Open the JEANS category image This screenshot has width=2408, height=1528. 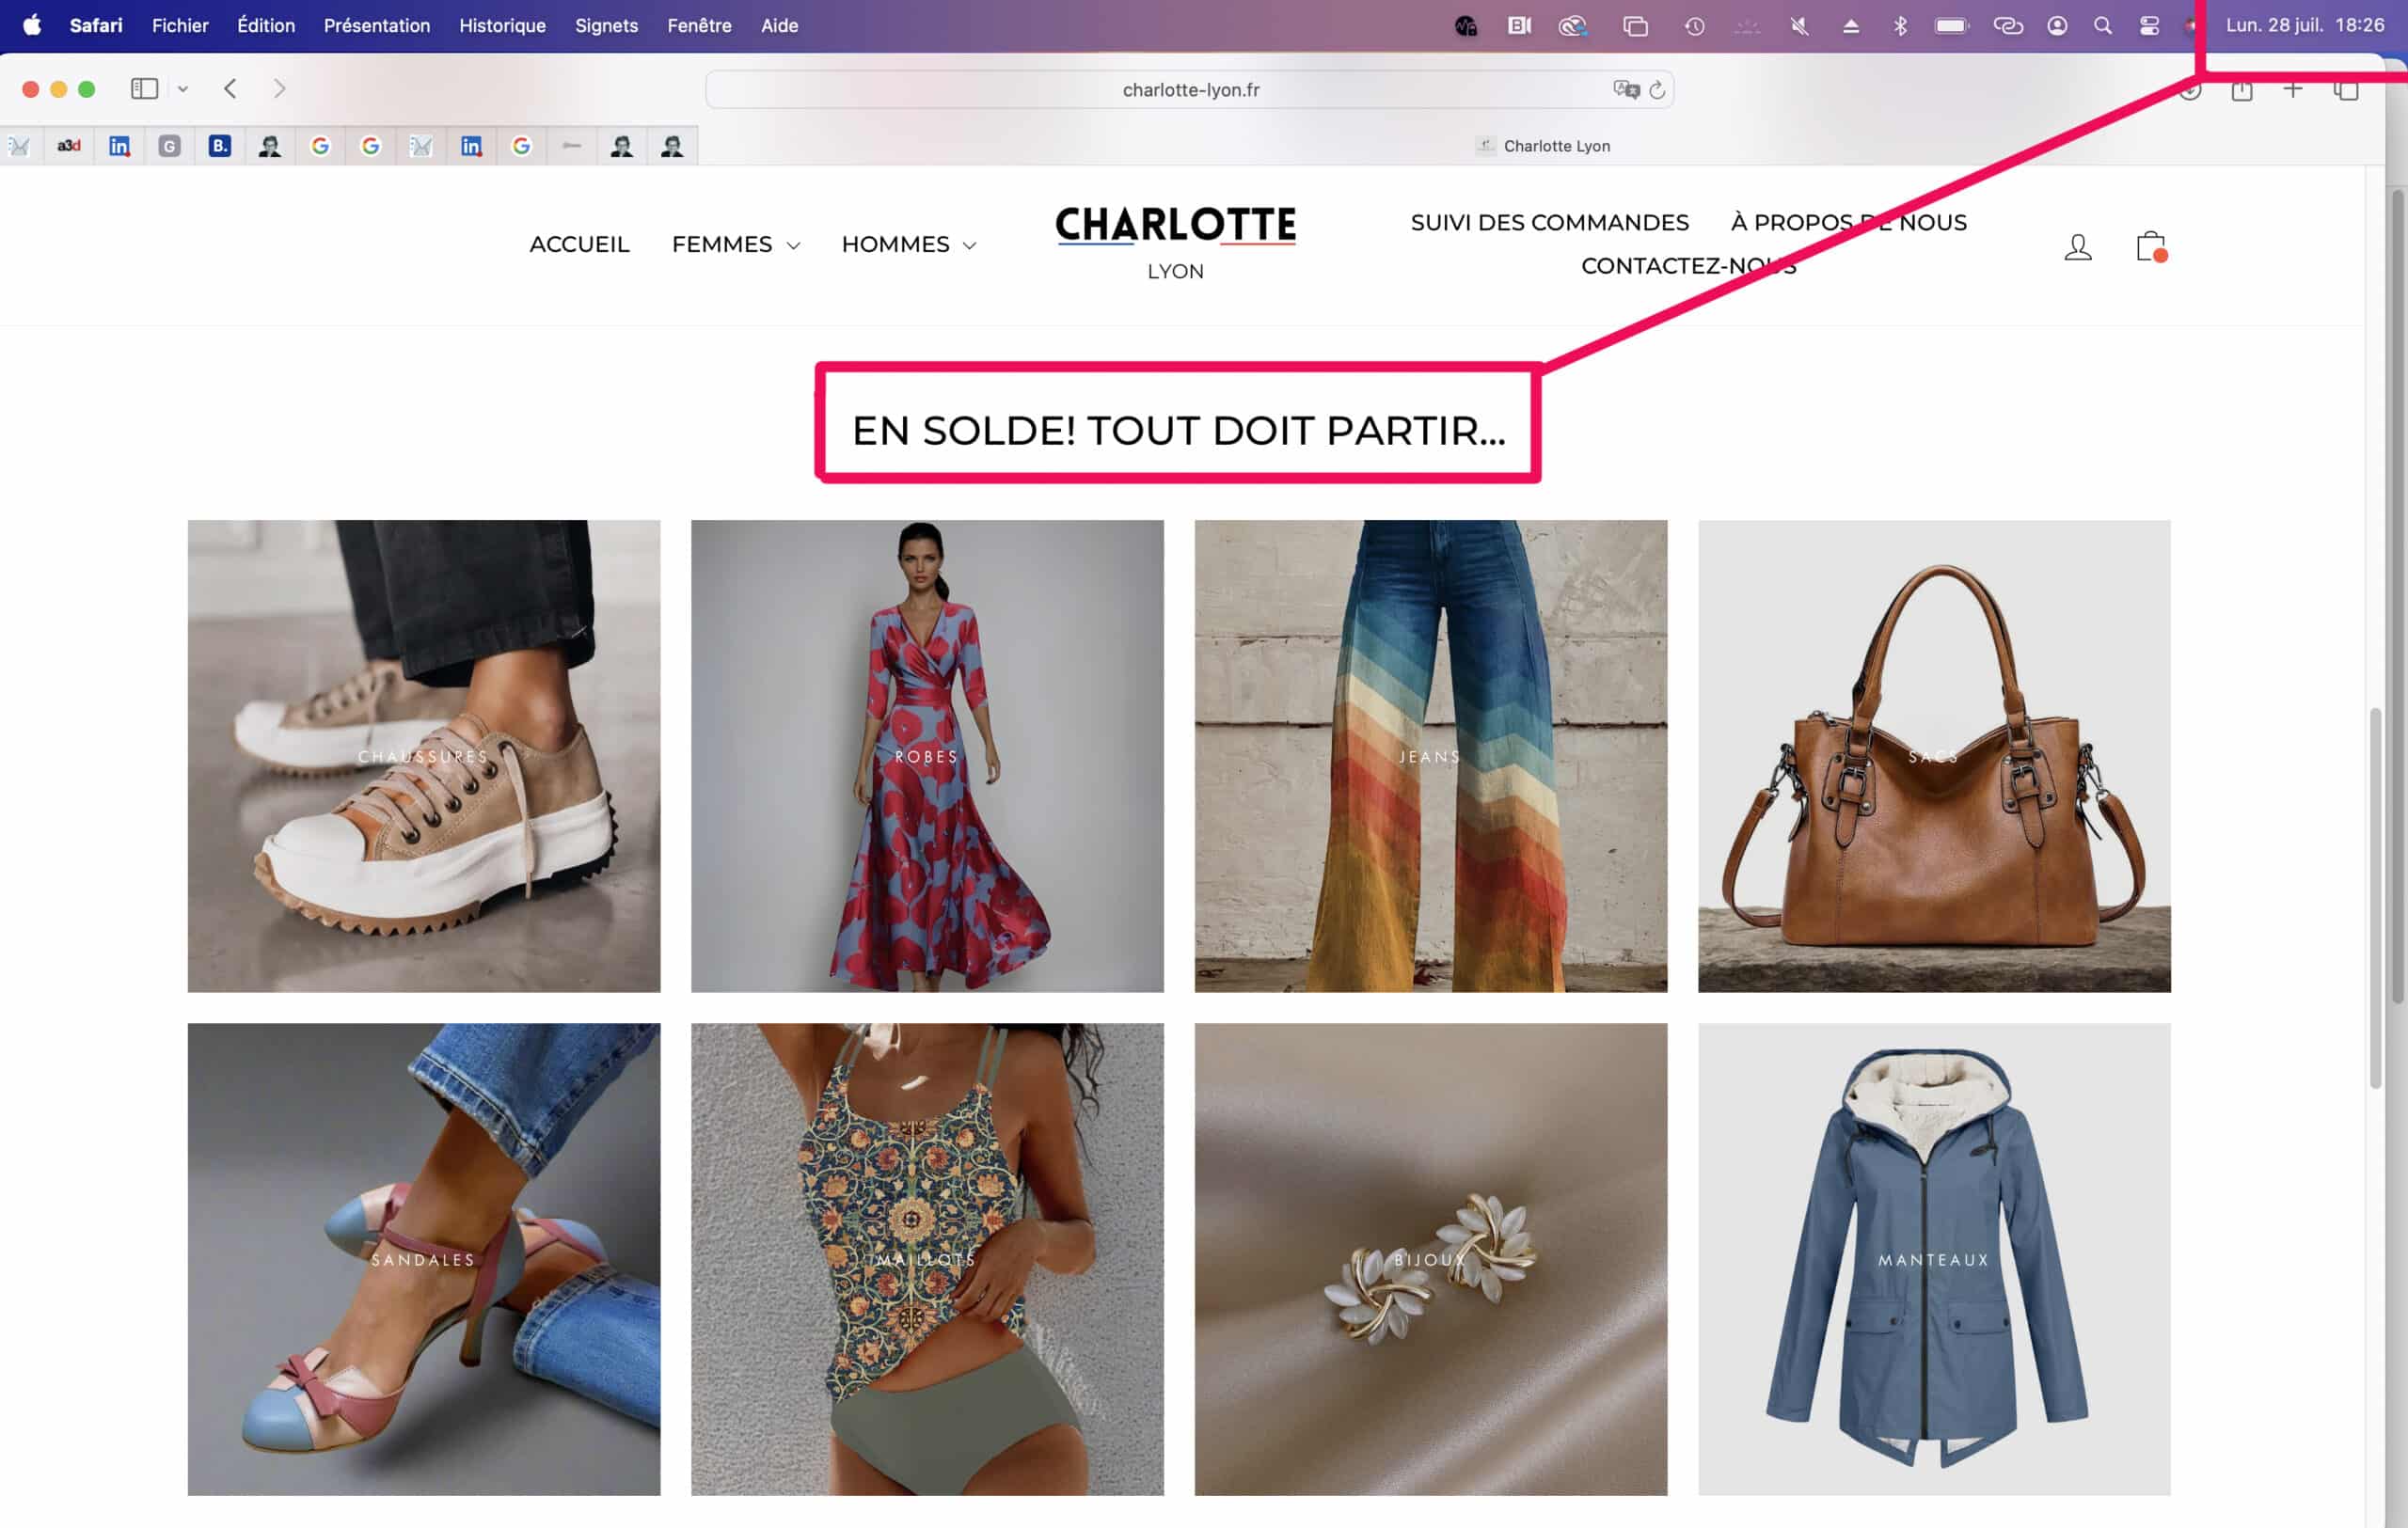pyautogui.click(x=1431, y=755)
